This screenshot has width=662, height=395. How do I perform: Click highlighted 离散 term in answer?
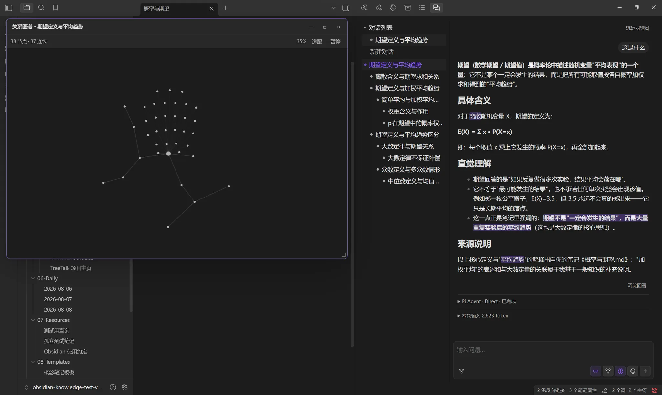475,116
